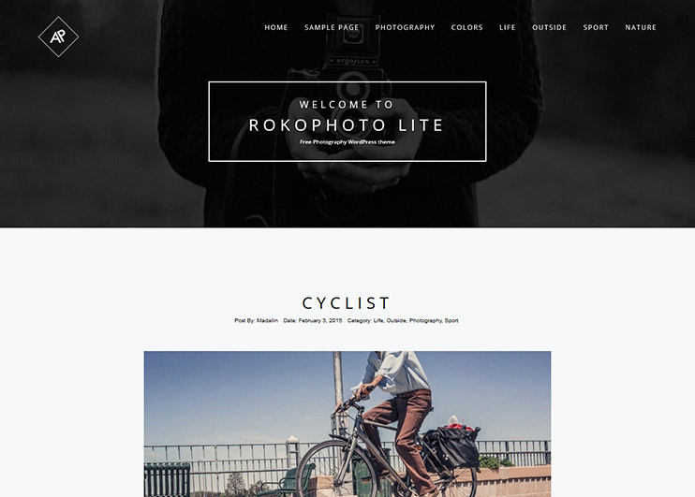This screenshot has height=497, width=695.
Task: Open the Sport navigation item
Action: point(596,27)
